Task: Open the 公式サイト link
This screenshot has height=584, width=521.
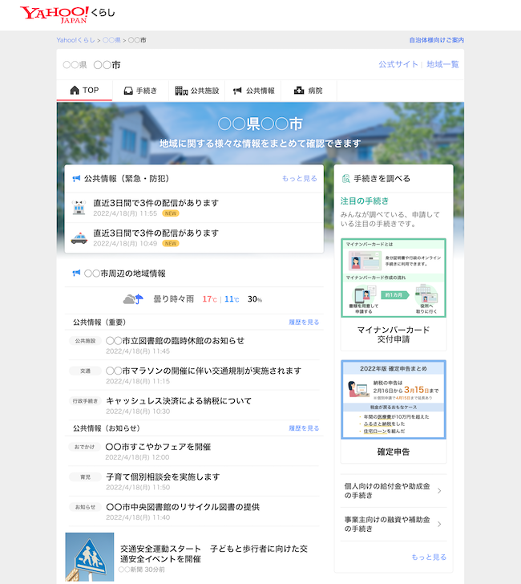Action: [x=398, y=64]
